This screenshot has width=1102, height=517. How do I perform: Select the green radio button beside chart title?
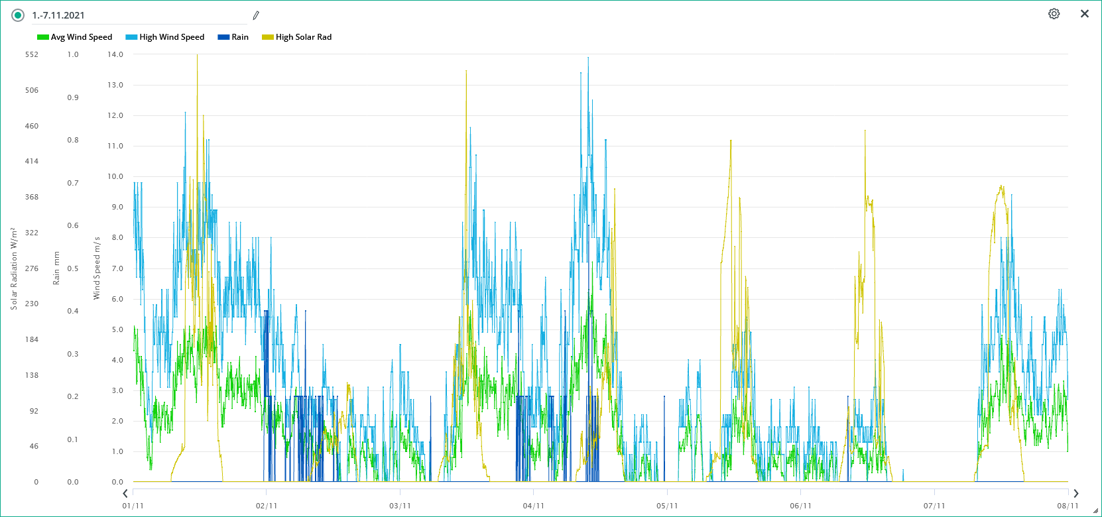click(x=18, y=15)
